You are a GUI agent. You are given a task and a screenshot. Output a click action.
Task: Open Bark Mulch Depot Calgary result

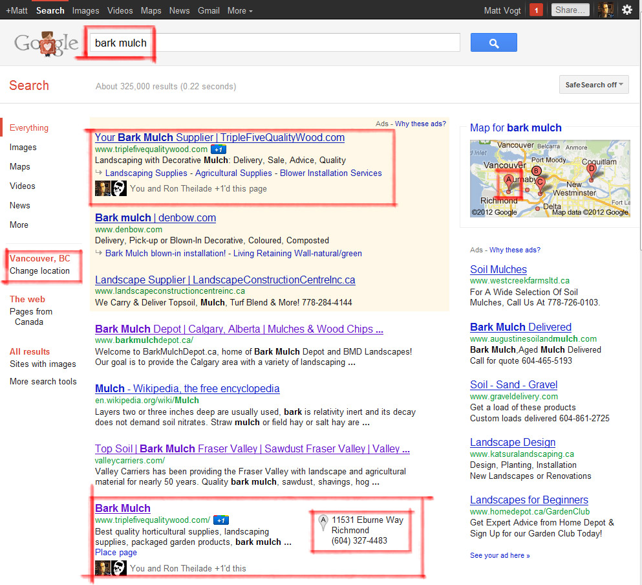[x=239, y=329]
